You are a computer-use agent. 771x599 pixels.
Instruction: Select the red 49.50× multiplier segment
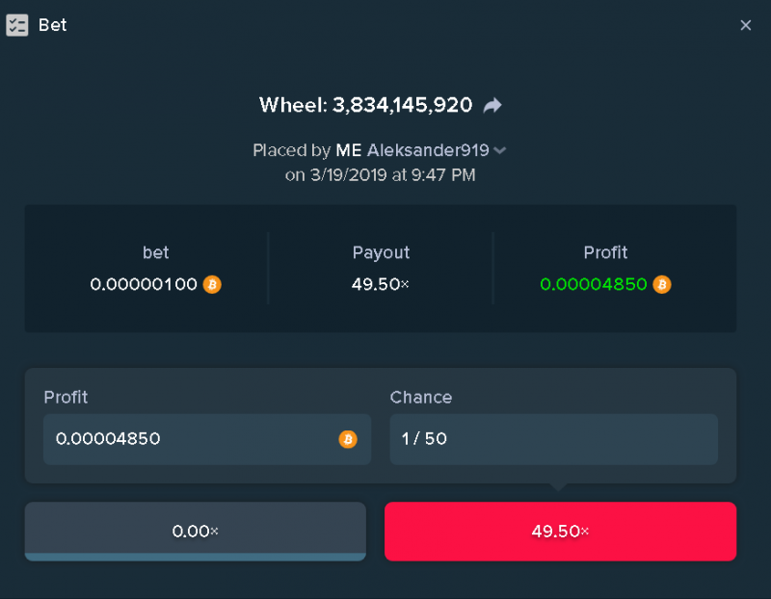tap(560, 532)
